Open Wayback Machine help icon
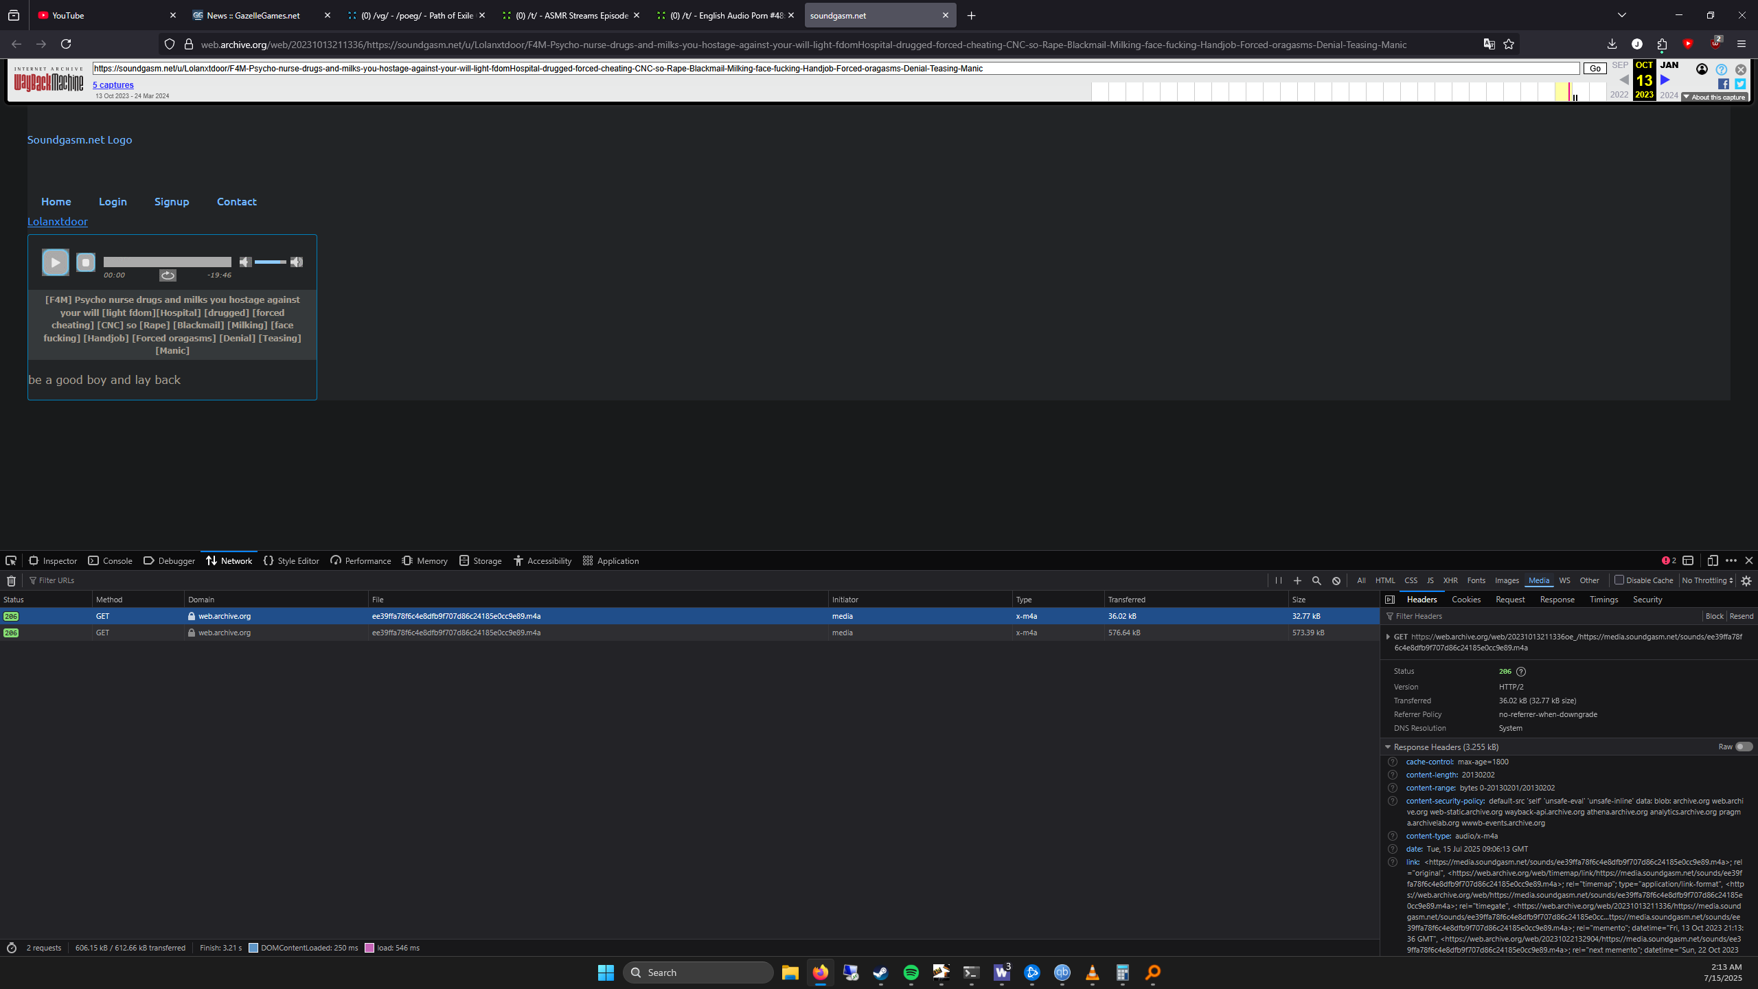Viewport: 1758px width, 989px height. coord(1721,69)
